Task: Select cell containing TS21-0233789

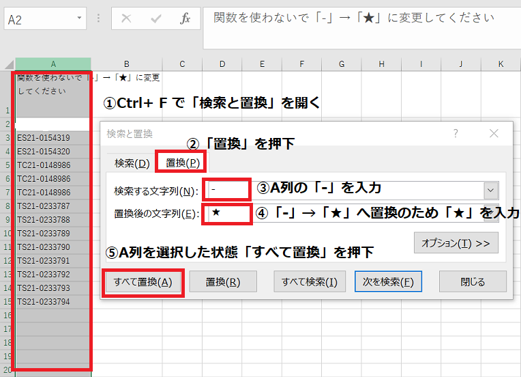Action: click(x=53, y=234)
